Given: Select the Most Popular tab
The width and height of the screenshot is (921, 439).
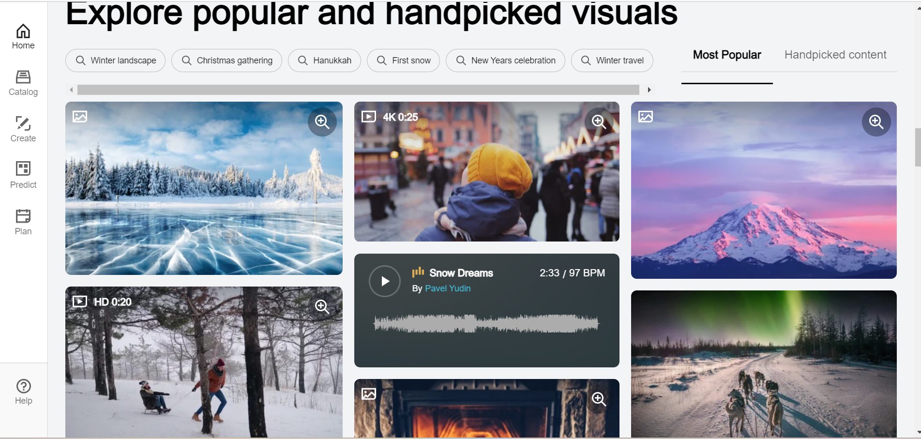Looking at the screenshot, I should pos(726,55).
